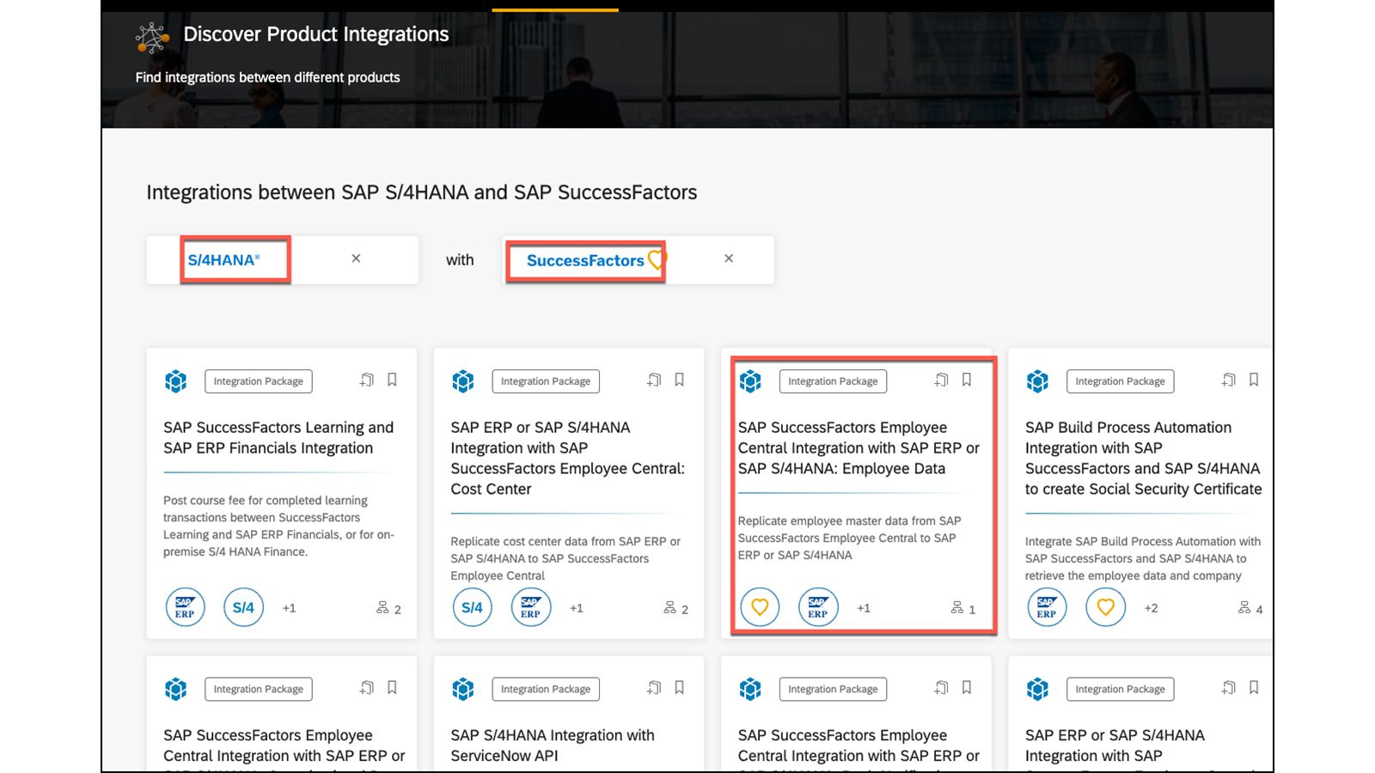Click copy-plus icon on the Employee Data card
Viewport: 1375px width, 773px height.
[x=941, y=380]
